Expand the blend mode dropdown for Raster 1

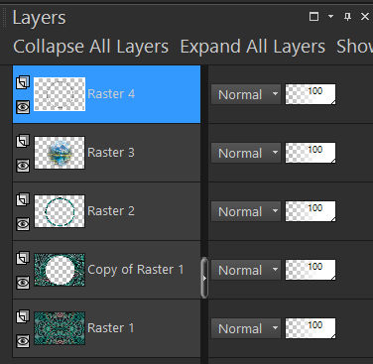(x=246, y=328)
